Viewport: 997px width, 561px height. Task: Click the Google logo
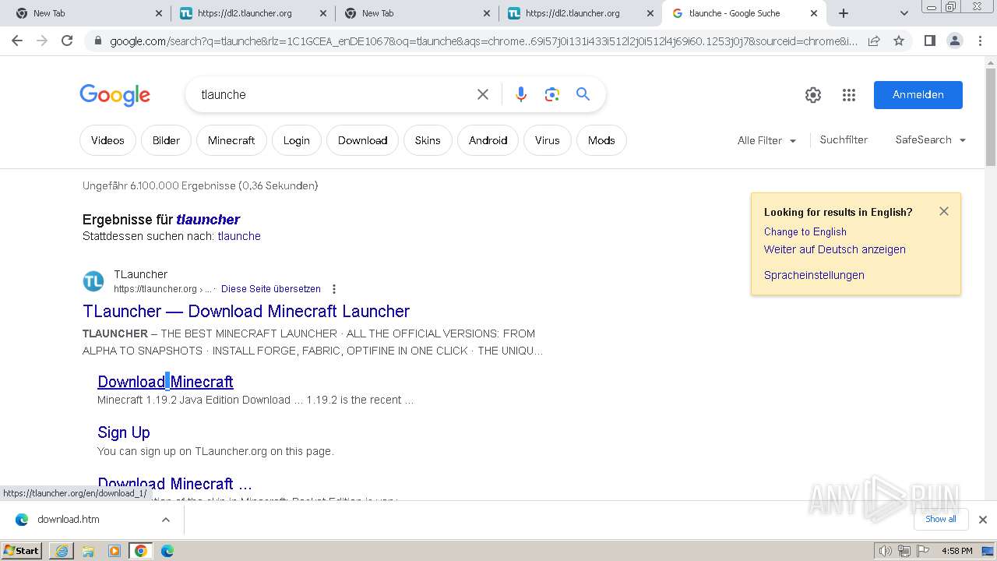[x=114, y=95]
